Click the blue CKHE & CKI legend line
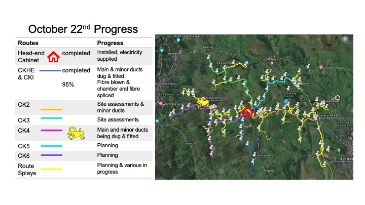365x205 pixels. (50, 70)
